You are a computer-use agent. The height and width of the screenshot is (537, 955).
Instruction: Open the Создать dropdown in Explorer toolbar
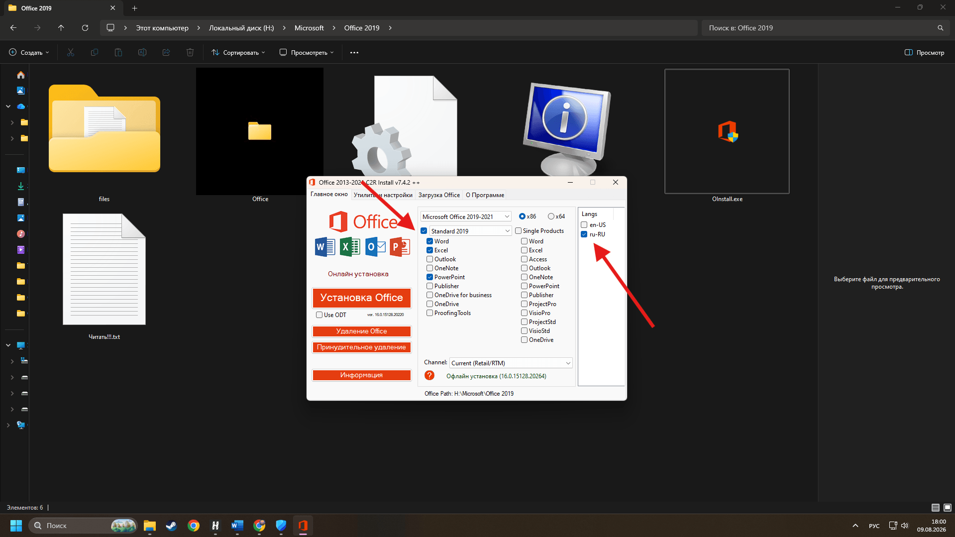tap(29, 52)
